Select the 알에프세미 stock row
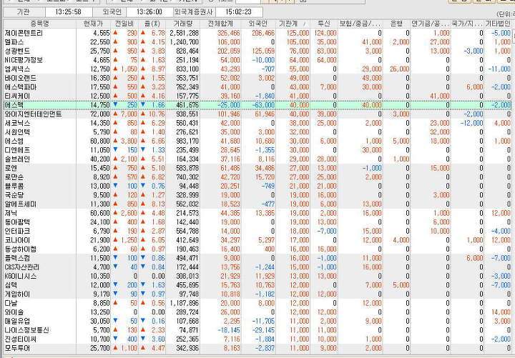 click(257, 204)
